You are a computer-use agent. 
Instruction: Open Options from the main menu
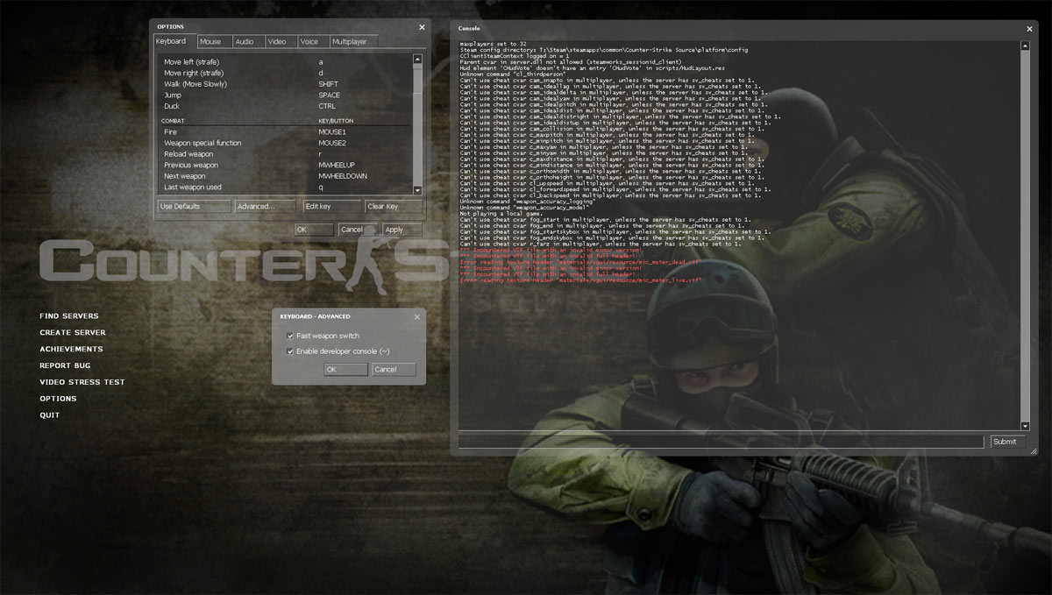click(x=58, y=399)
